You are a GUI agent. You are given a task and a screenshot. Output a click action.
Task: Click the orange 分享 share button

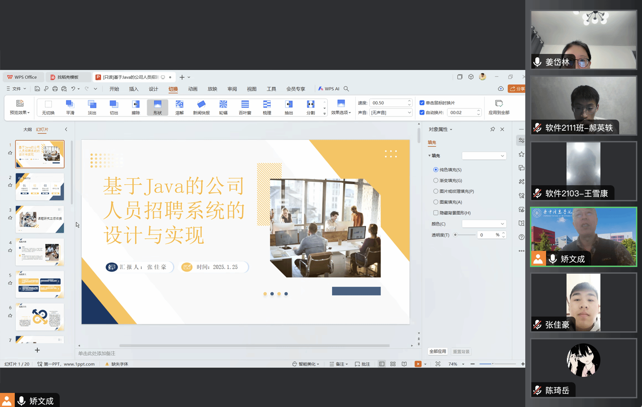(x=517, y=89)
